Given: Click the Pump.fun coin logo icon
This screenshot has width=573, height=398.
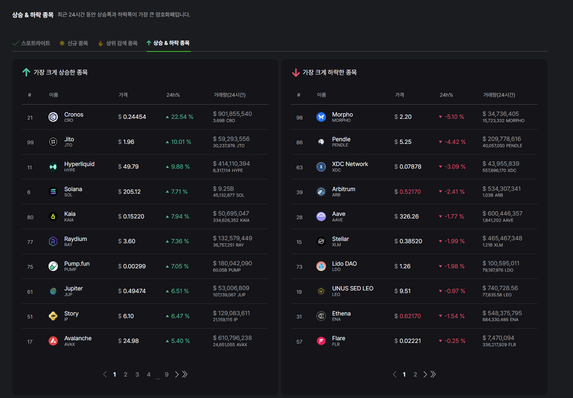Looking at the screenshot, I should [x=53, y=266].
